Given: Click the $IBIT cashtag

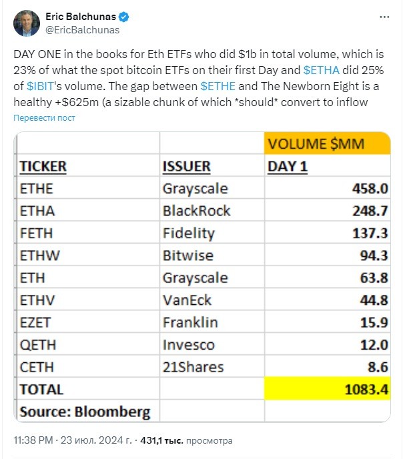Looking at the screenshot, I should pyautogui.click(x=41, y=86).
